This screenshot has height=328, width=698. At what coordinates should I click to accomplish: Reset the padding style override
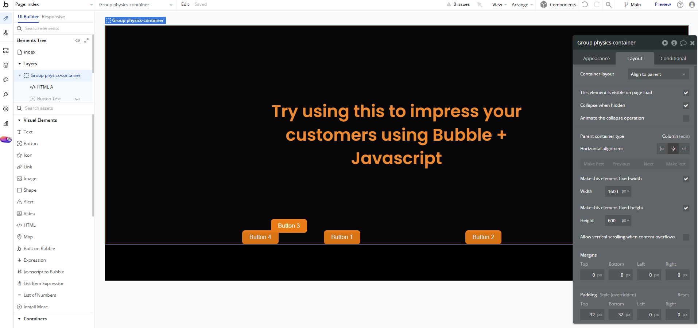(x=683, y=295)
